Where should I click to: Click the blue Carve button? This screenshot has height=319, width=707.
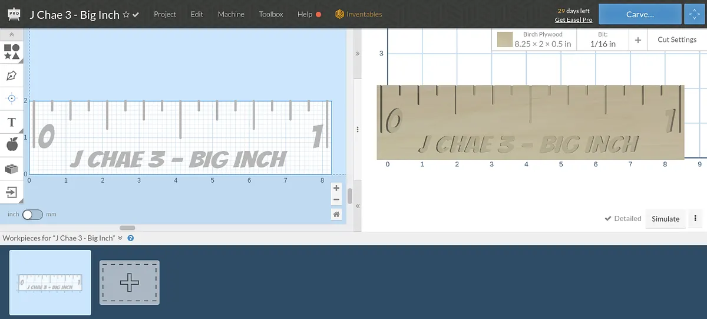click(640, 14)
